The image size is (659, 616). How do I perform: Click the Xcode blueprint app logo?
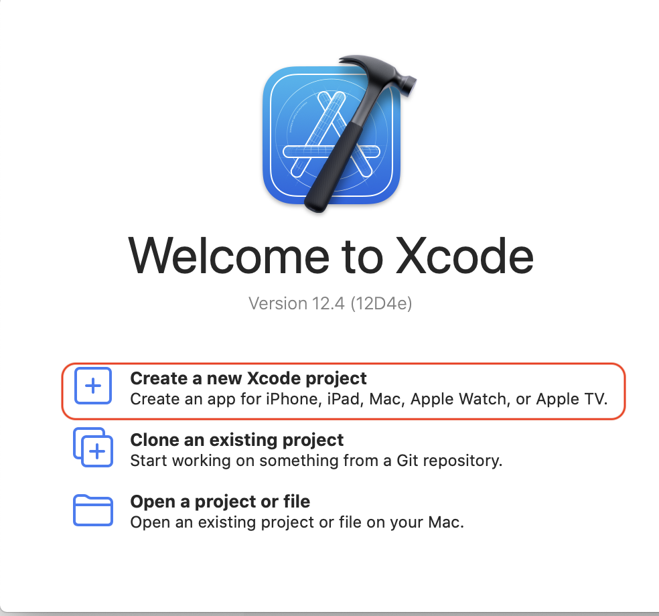(332, 135)
